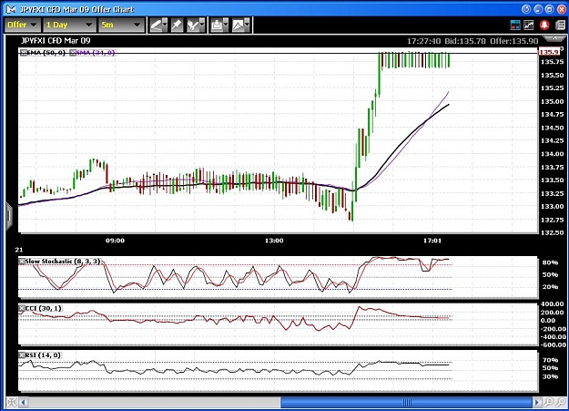569x411 pixels.
Task: Click the JPYFXI CFD Mar 09 chart title
Action: pos(56,41)
